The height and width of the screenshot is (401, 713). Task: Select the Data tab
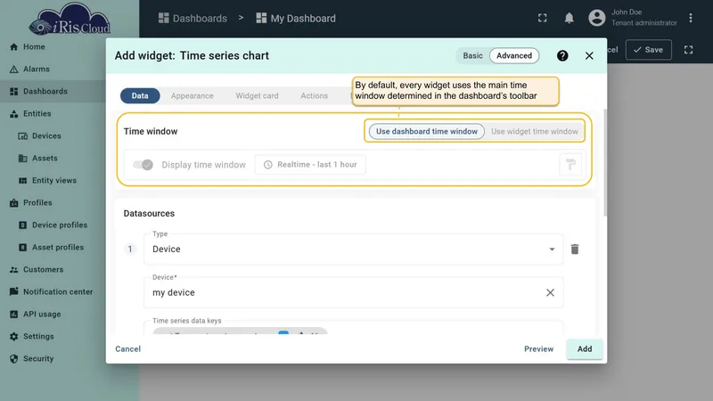[x=140, y=96]
